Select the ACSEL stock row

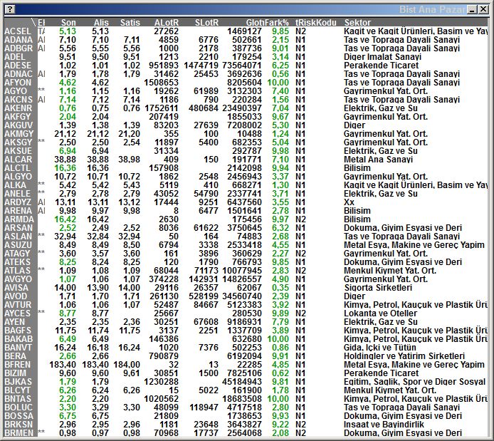[246, 31]
